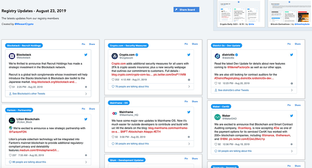312x168 pixels.
Task: Open the @MessariCrypto creator link
Action: tap(24, 24)
